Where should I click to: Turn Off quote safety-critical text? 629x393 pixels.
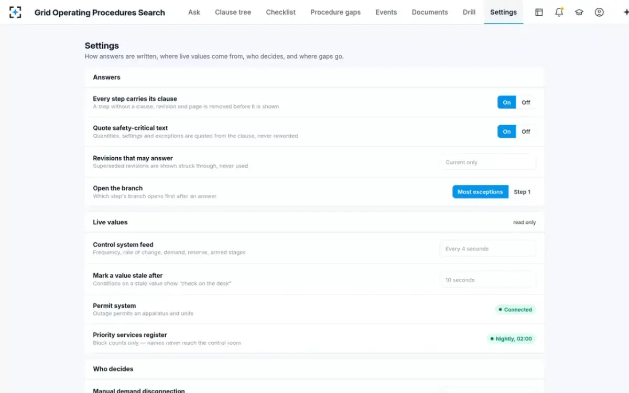pos(526,132)
